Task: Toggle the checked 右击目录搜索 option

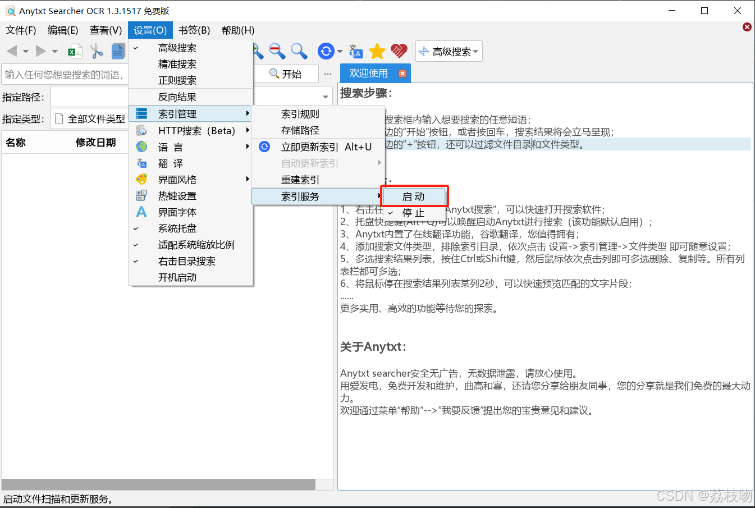Action: [x=191, y=261]
